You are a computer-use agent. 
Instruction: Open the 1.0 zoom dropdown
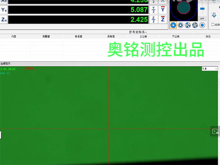tap(210, 69)
